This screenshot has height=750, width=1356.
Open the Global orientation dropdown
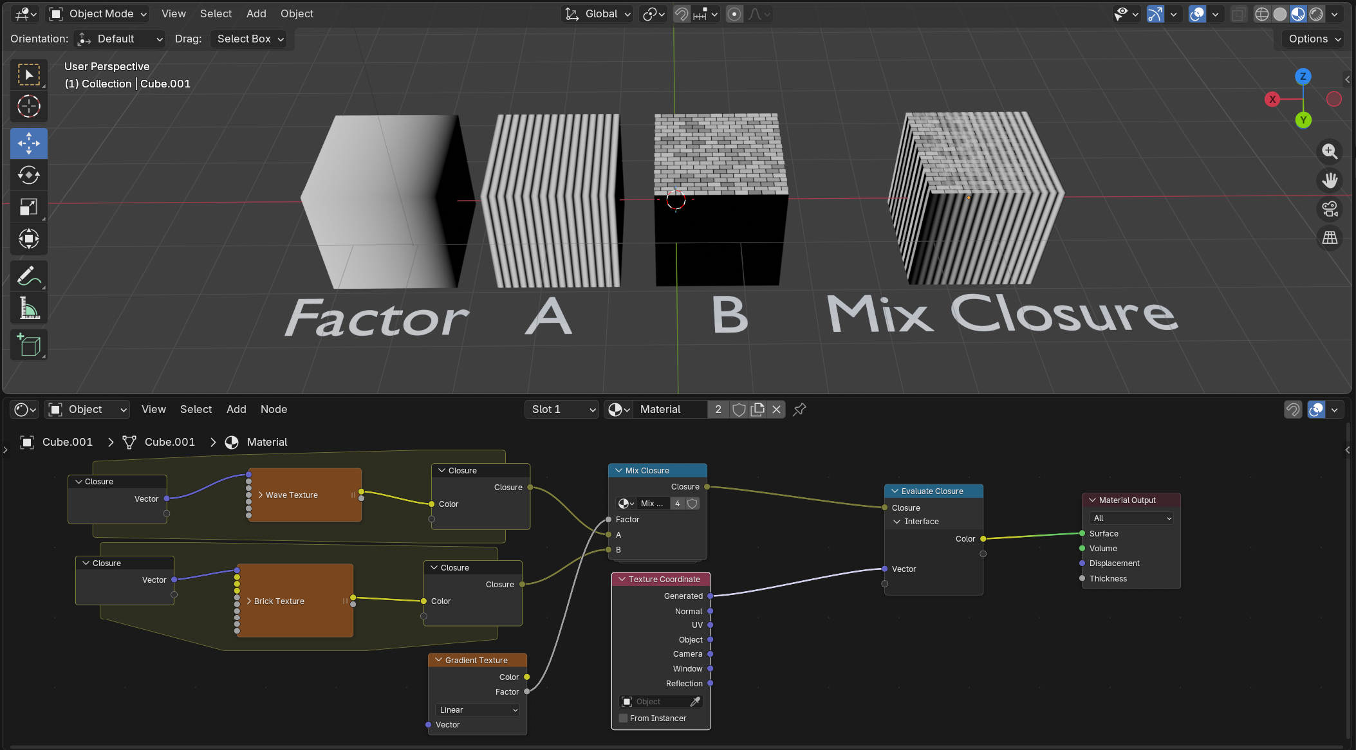[598, 14]
